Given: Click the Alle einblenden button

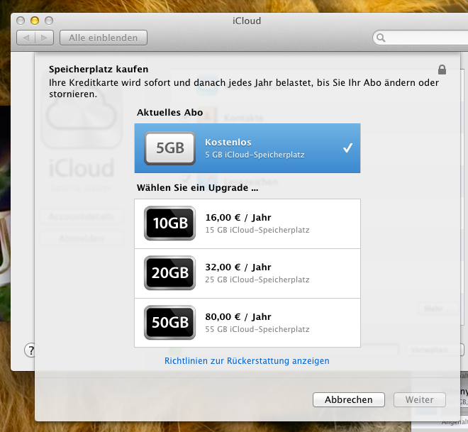Looking at the screenshot, I should click(104, 38).
